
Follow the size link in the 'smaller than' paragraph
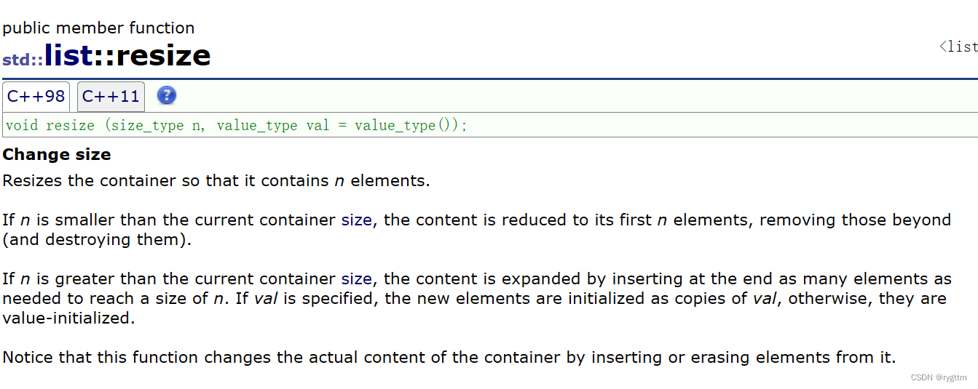(x=356, y=220)
